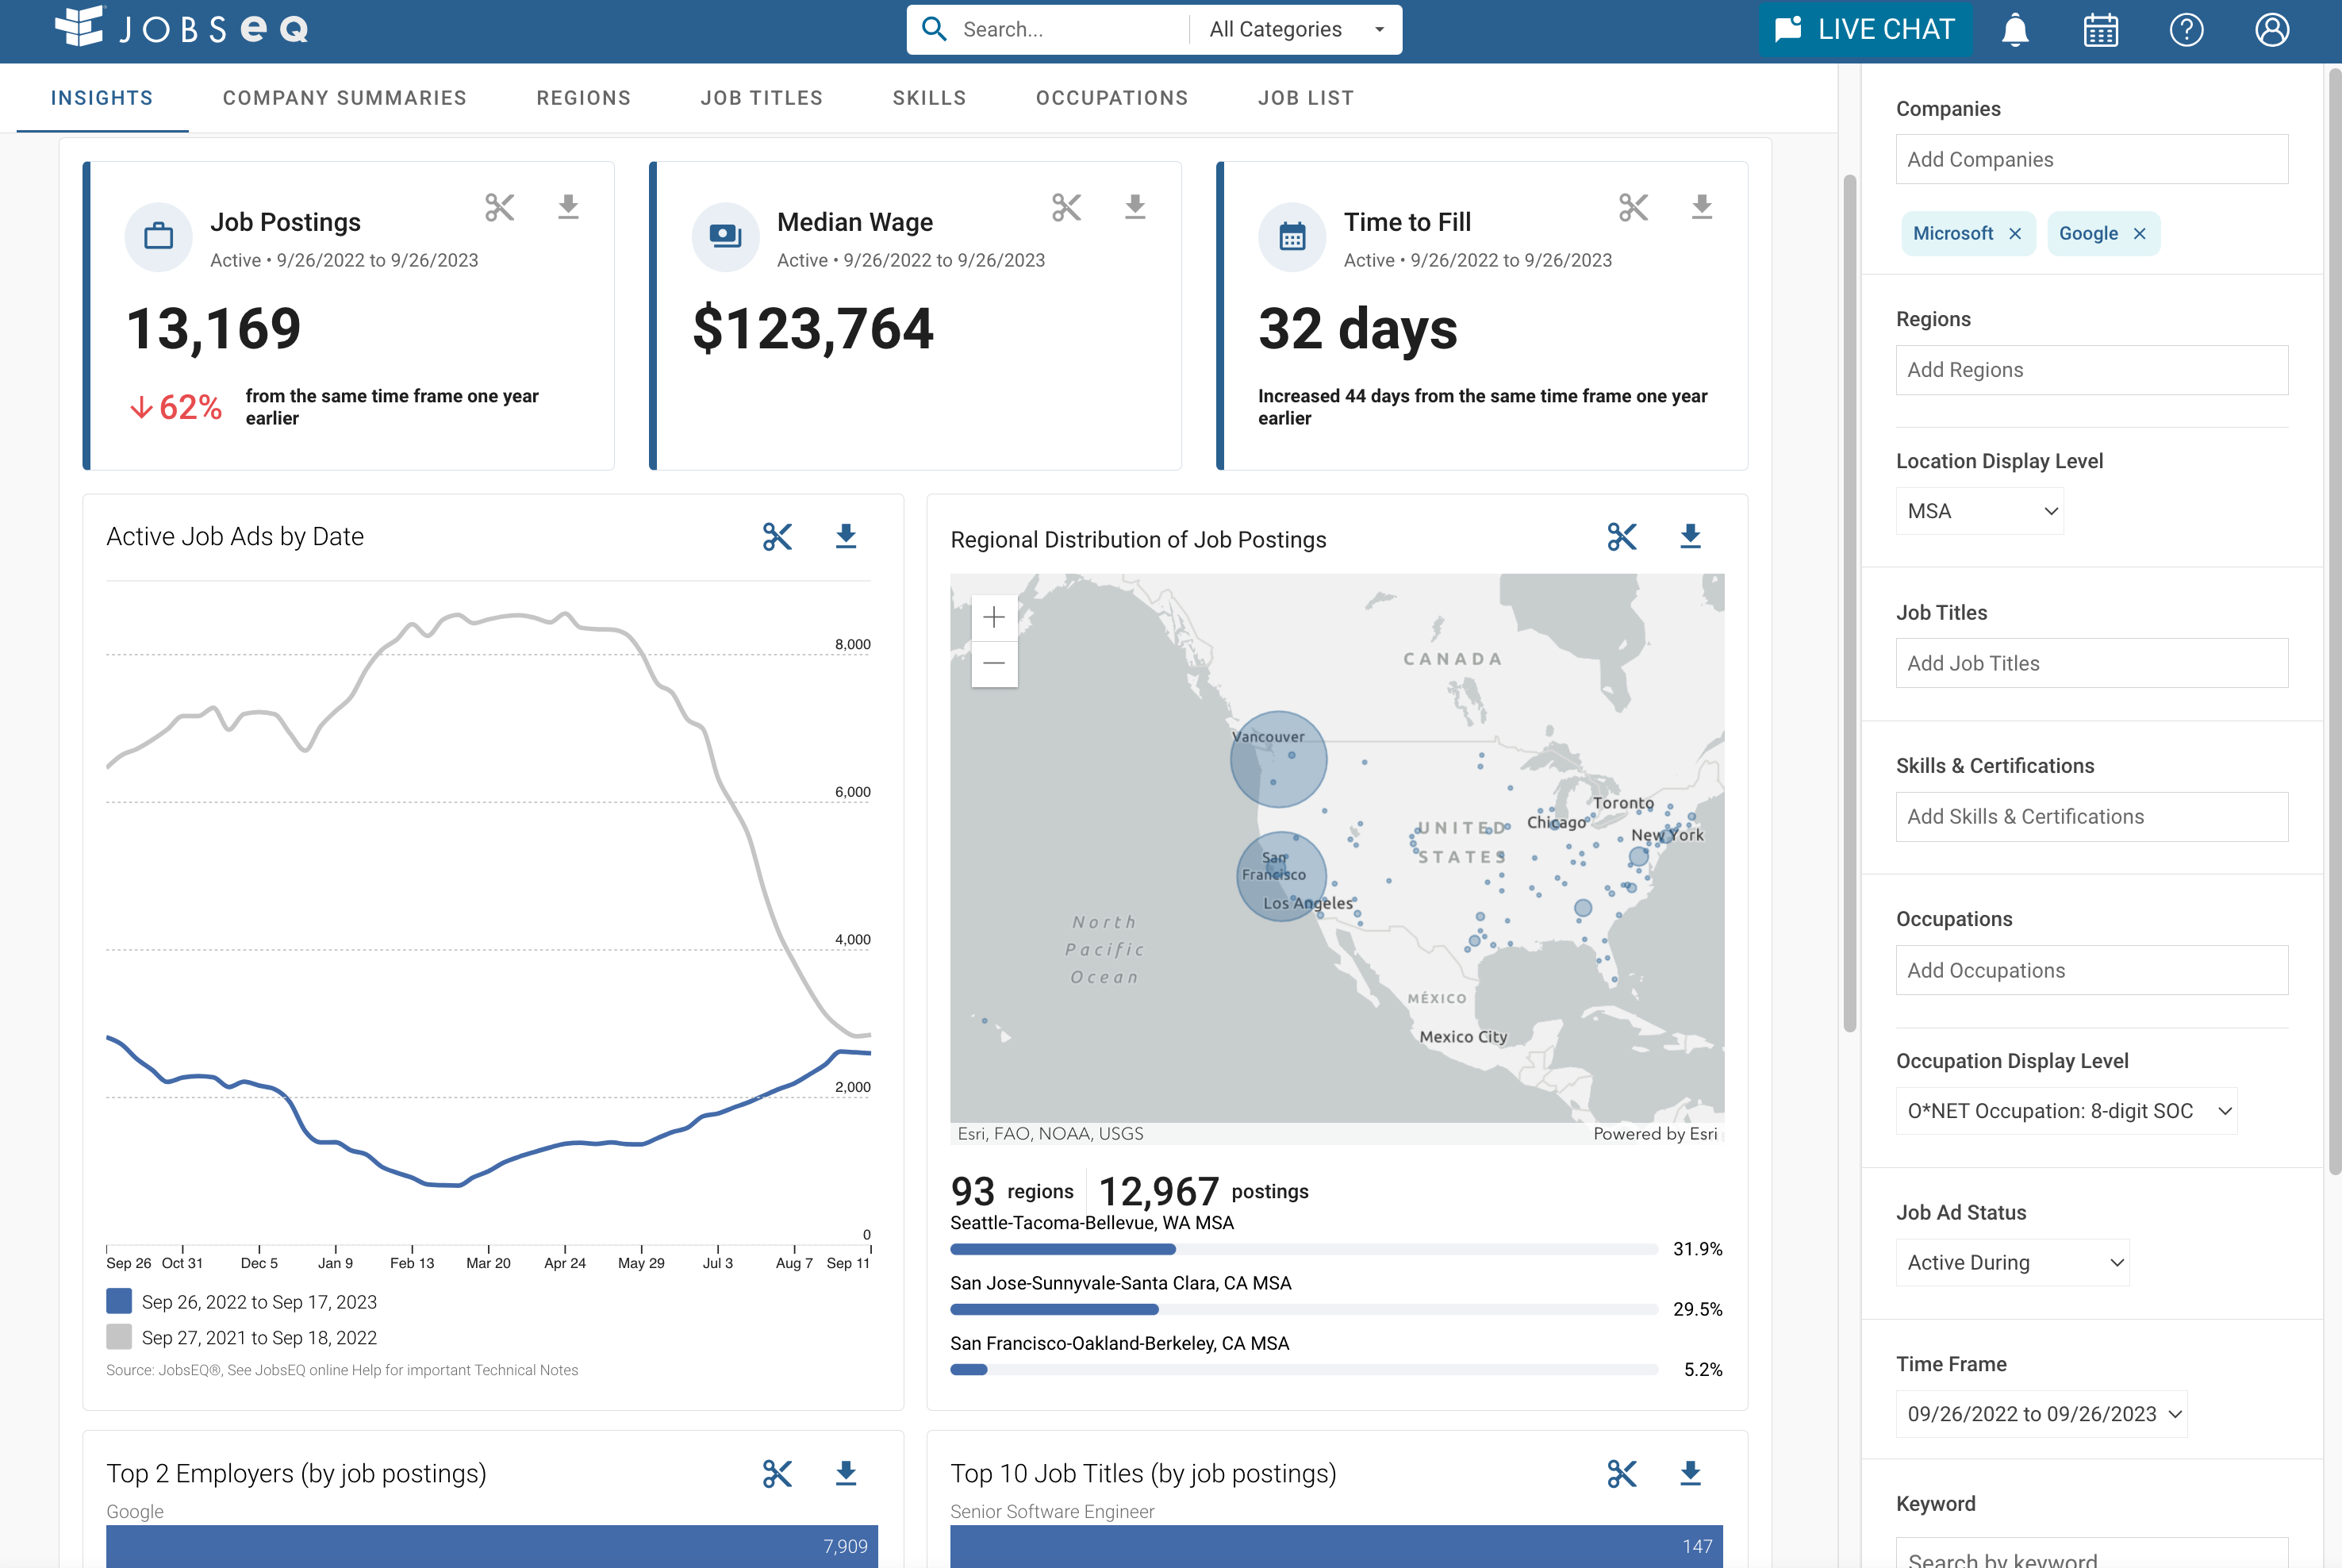The image size is (2342, 1568).
Task: Open the user account profile icon
Action: (x=2271, y=30)
